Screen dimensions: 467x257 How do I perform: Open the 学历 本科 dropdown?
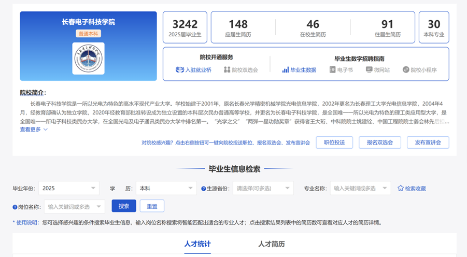[166, 188]
